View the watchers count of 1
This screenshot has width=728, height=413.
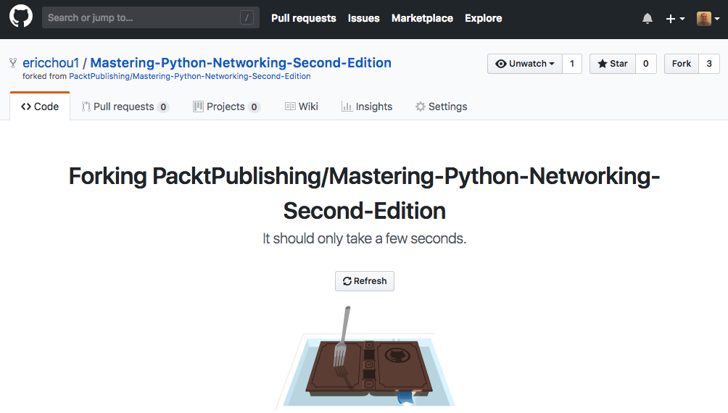tap(571, 64)
